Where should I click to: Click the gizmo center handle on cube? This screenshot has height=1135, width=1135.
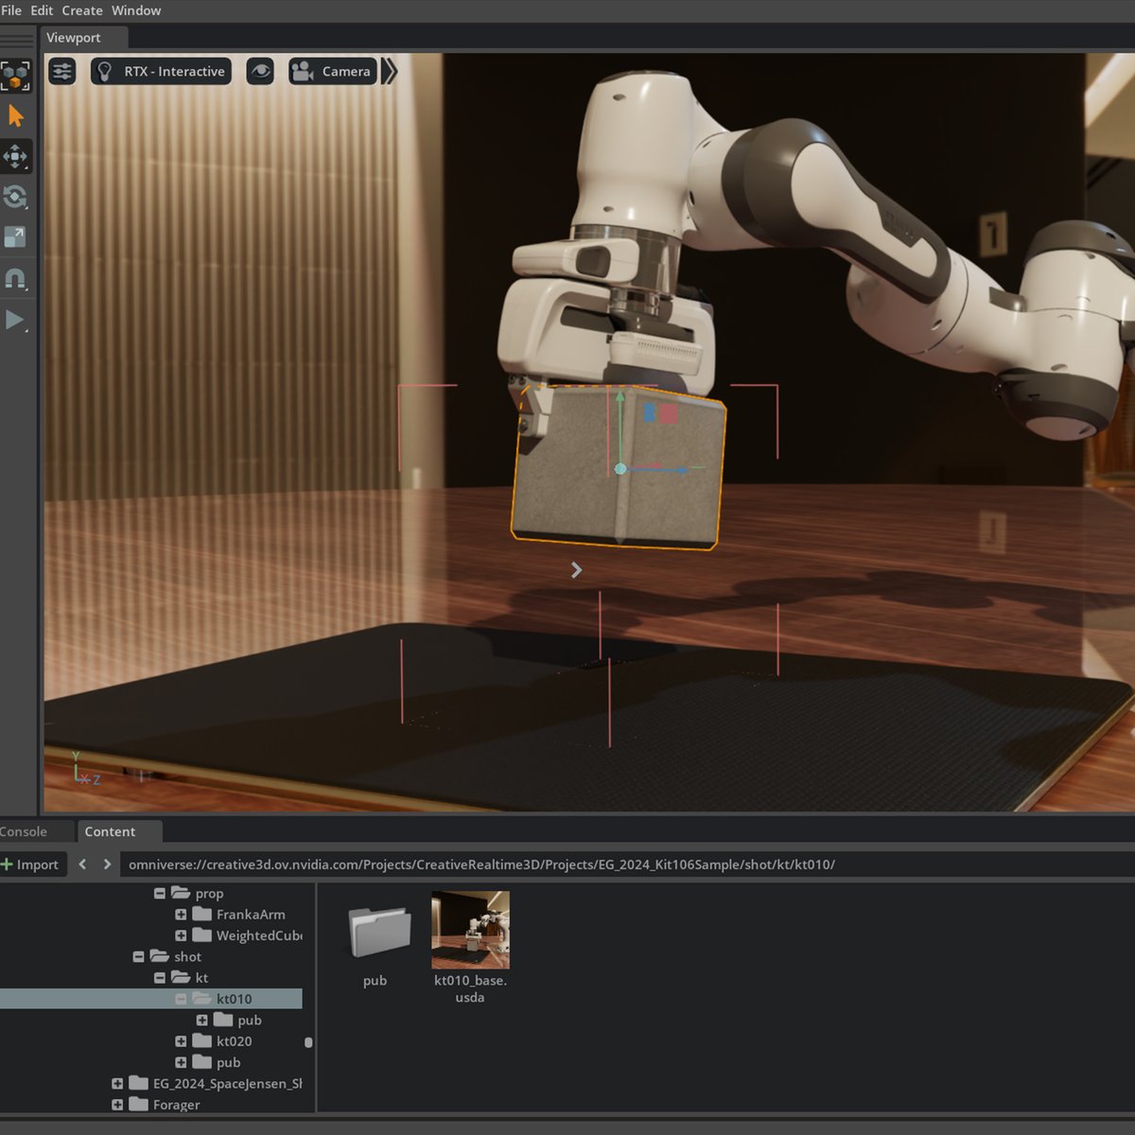(x=620, y=469)
